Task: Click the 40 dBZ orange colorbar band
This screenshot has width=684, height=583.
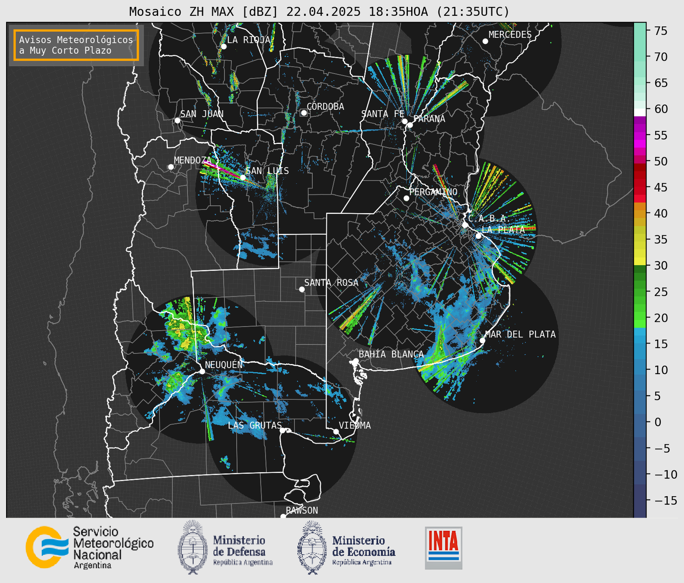Action: (640, 214)
